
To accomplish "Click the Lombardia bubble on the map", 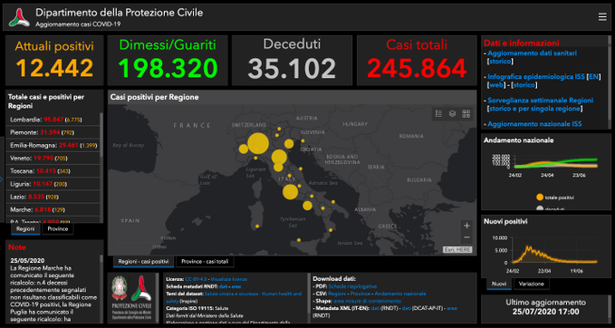I will click(258, 143).
